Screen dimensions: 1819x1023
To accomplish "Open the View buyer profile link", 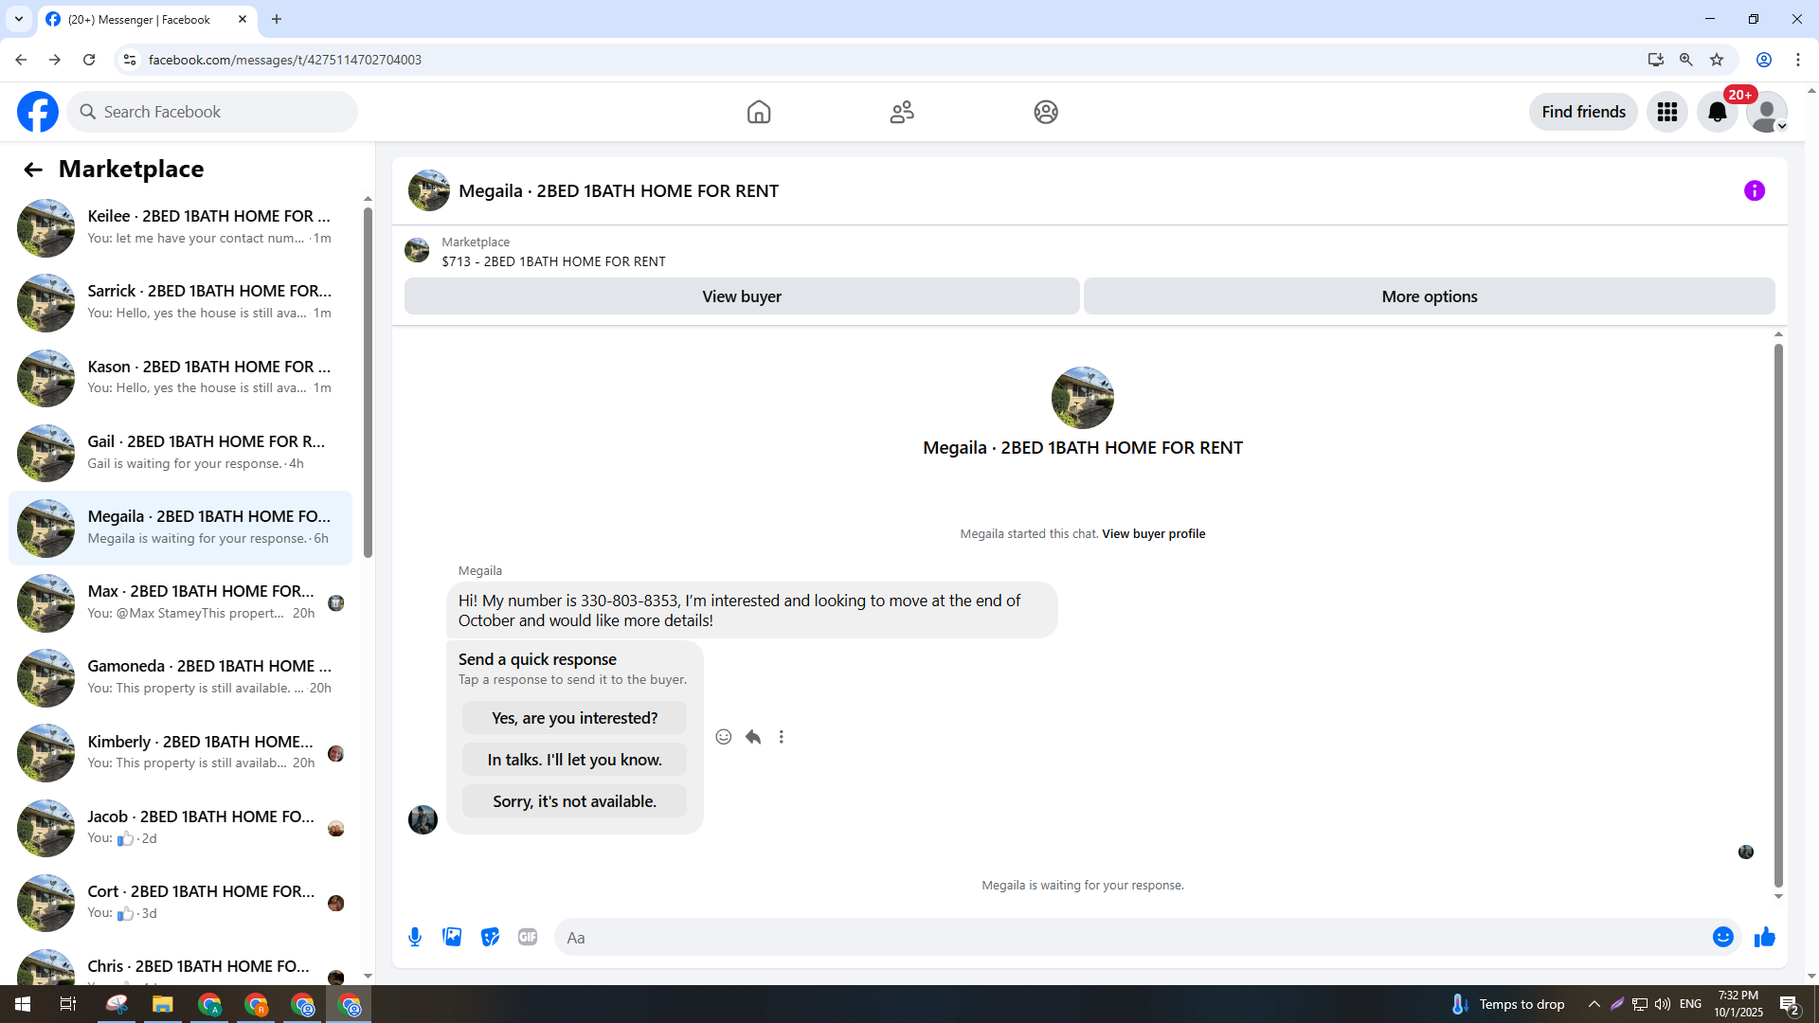I will point(1153,534).
